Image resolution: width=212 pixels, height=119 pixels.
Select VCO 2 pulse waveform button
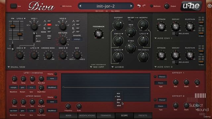(x=78, y=28)
